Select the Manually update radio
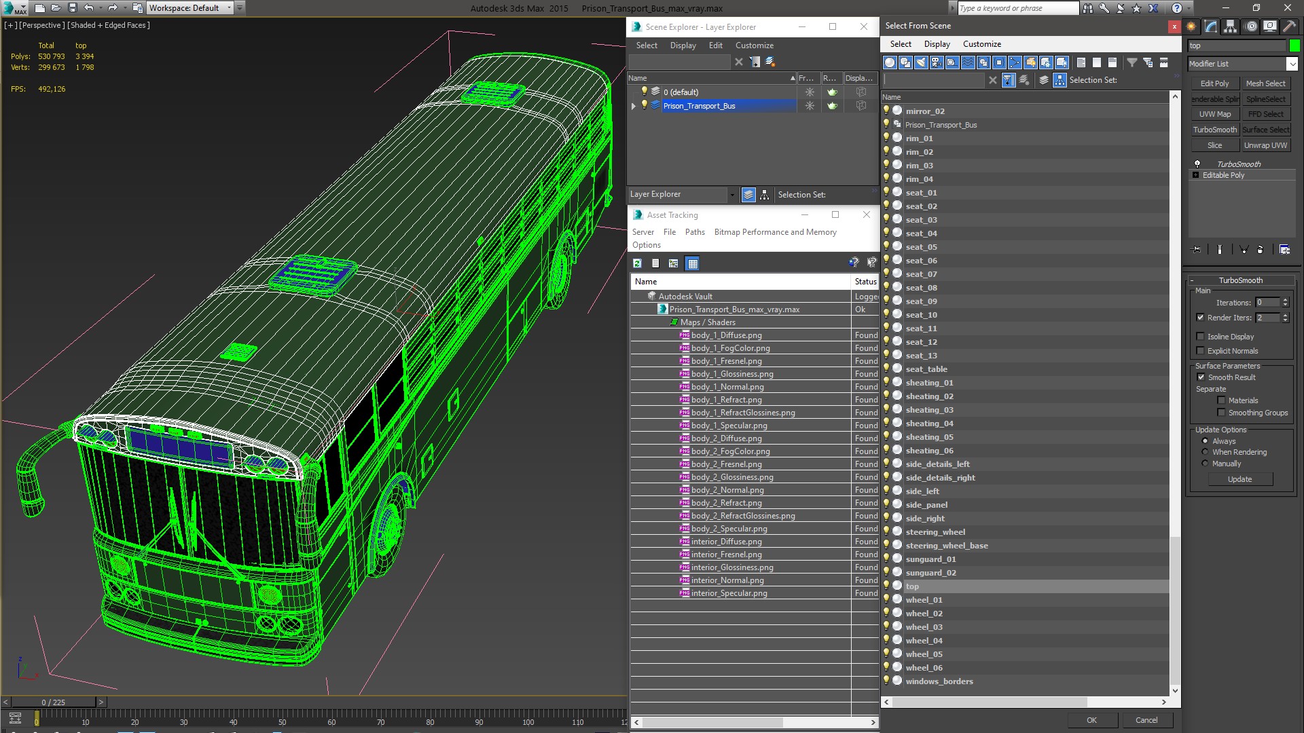1304x733 pixels. click(x=1205, y=464)
